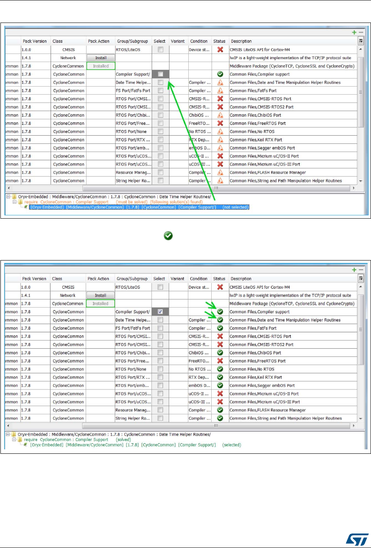Click Condition column header in bottom screenshot
The width and height of the screenshot is (371, 548).
pos(199,279)
